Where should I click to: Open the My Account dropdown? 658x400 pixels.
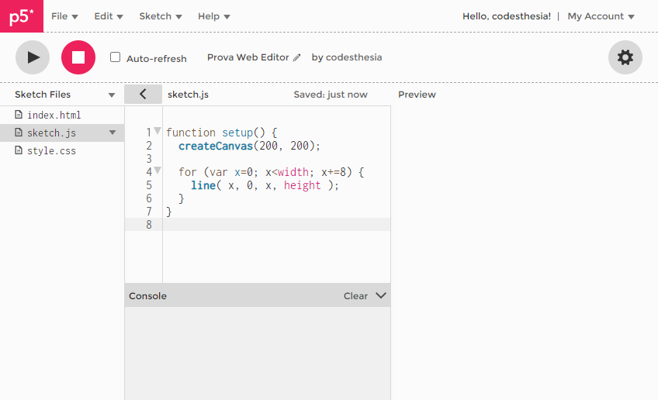click(601, 16)
